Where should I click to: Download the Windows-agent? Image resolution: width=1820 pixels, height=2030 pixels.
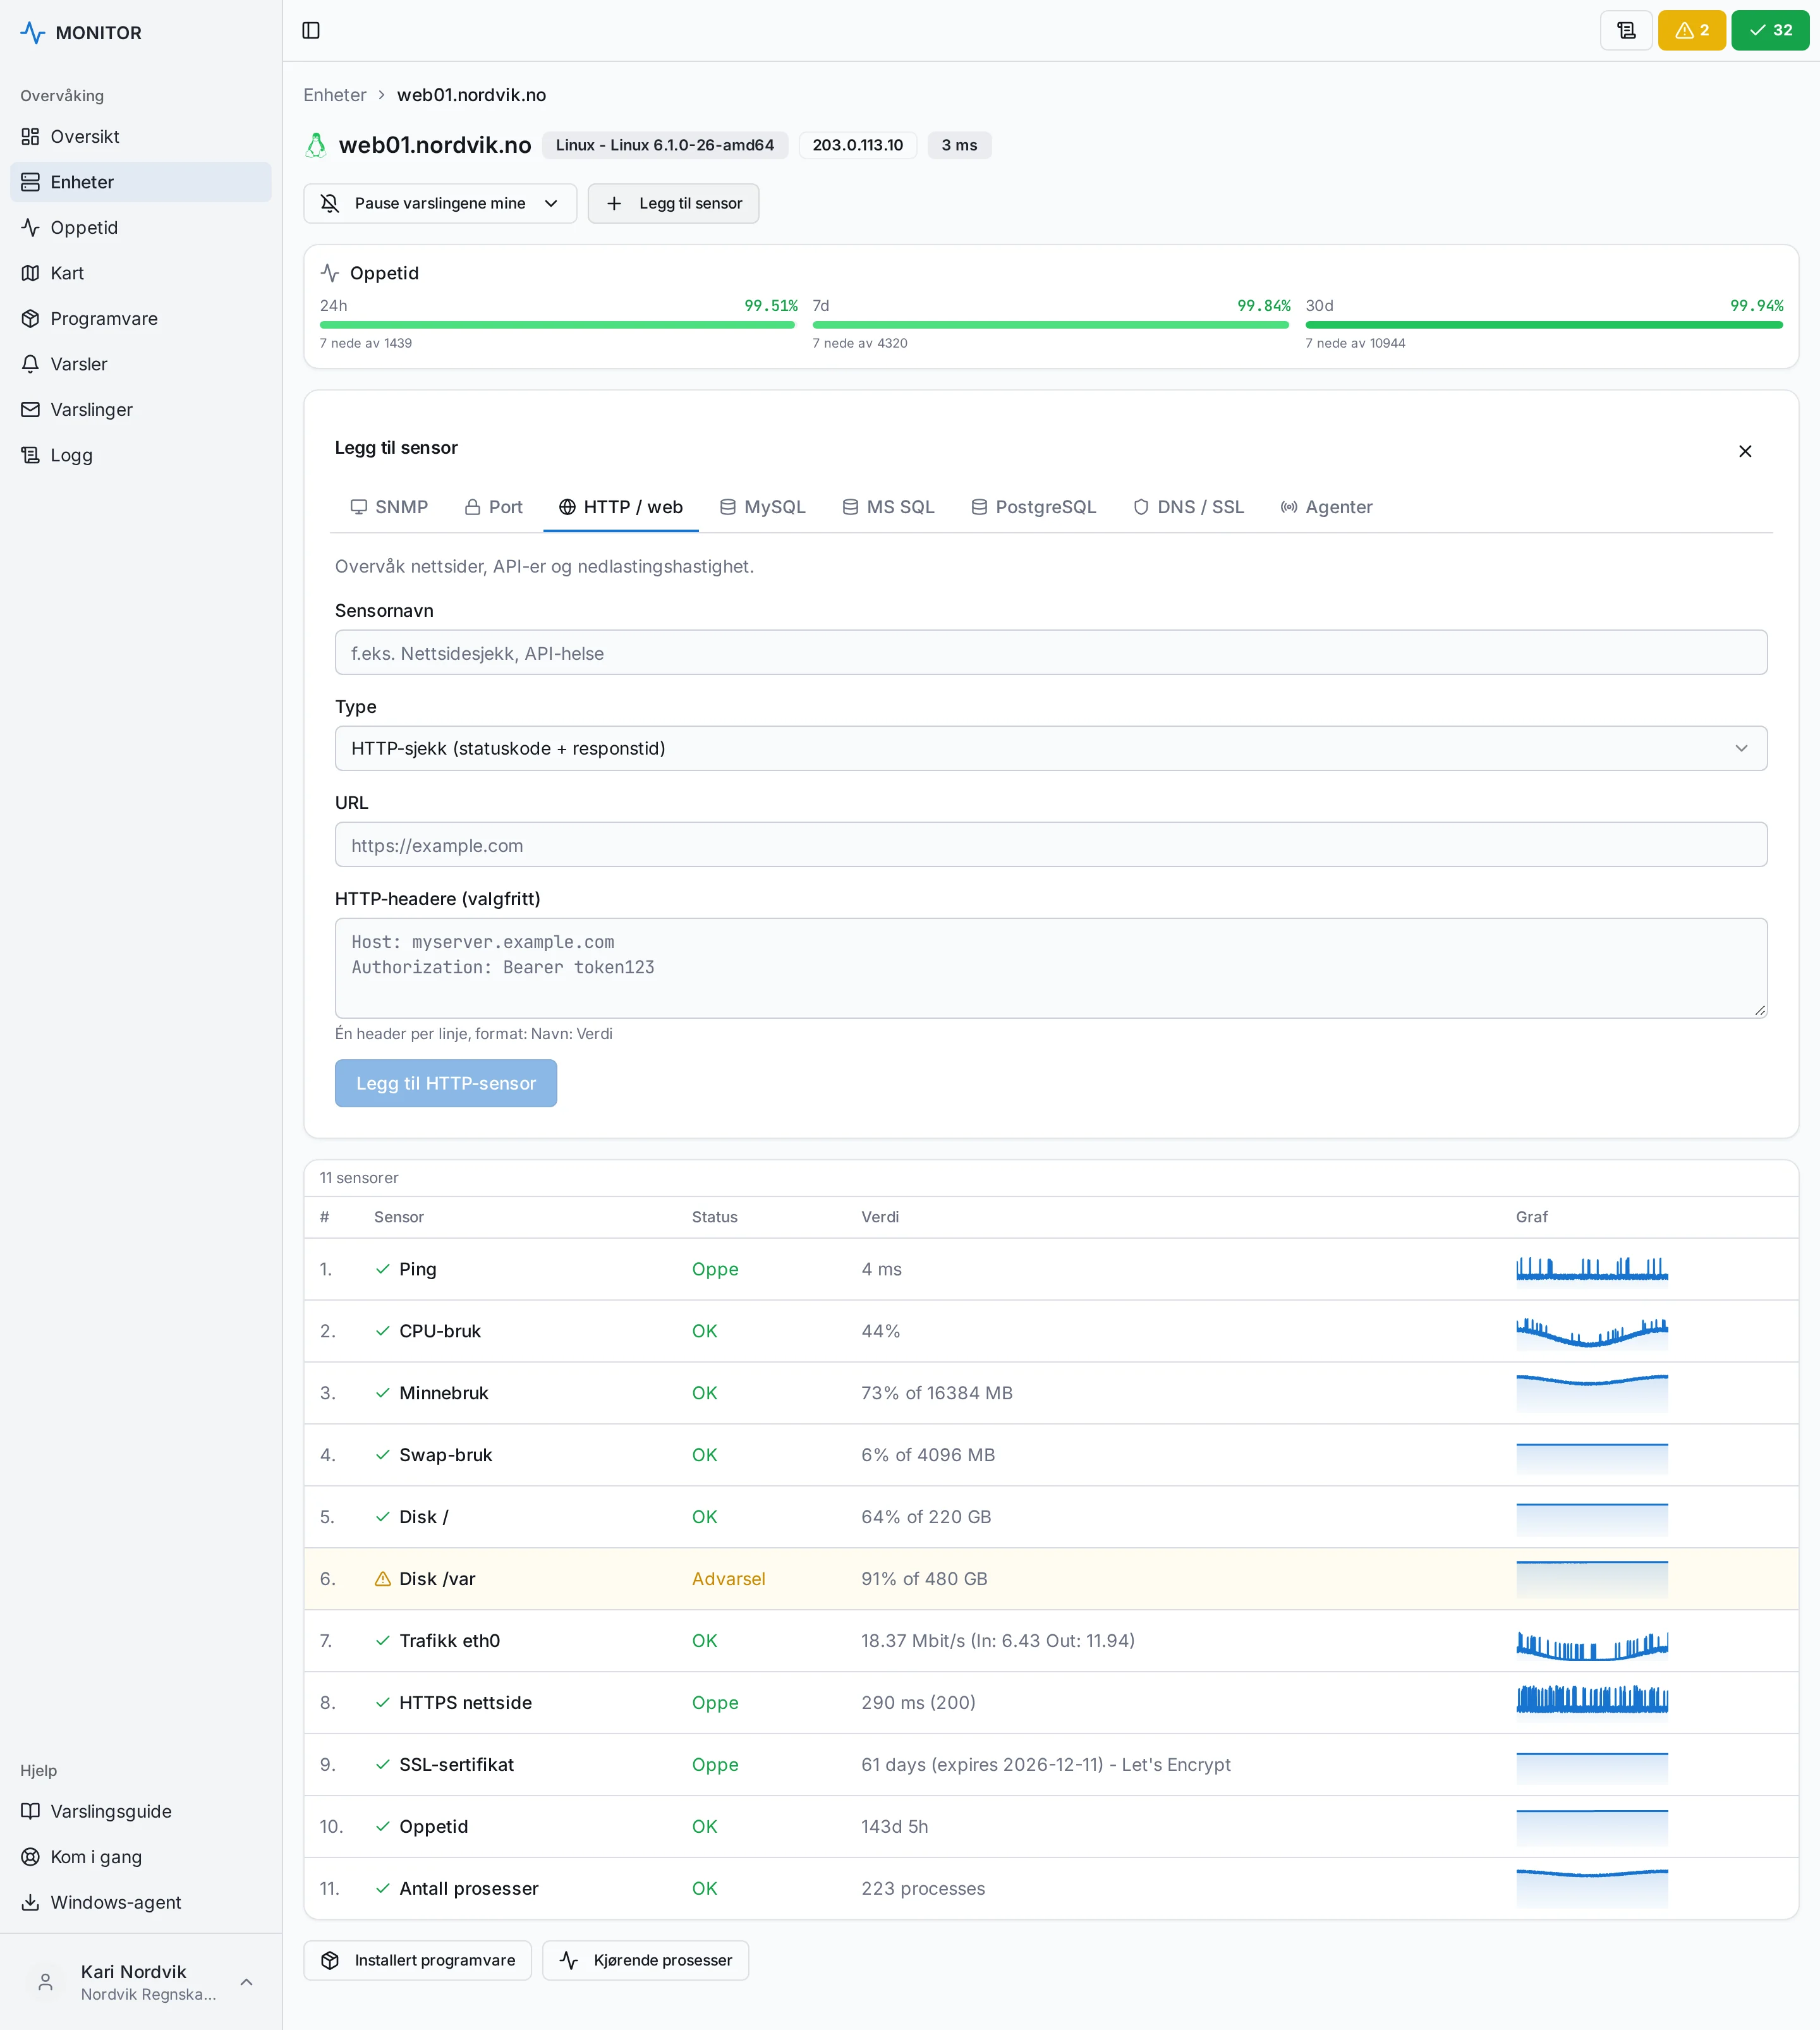point(141,1902)
